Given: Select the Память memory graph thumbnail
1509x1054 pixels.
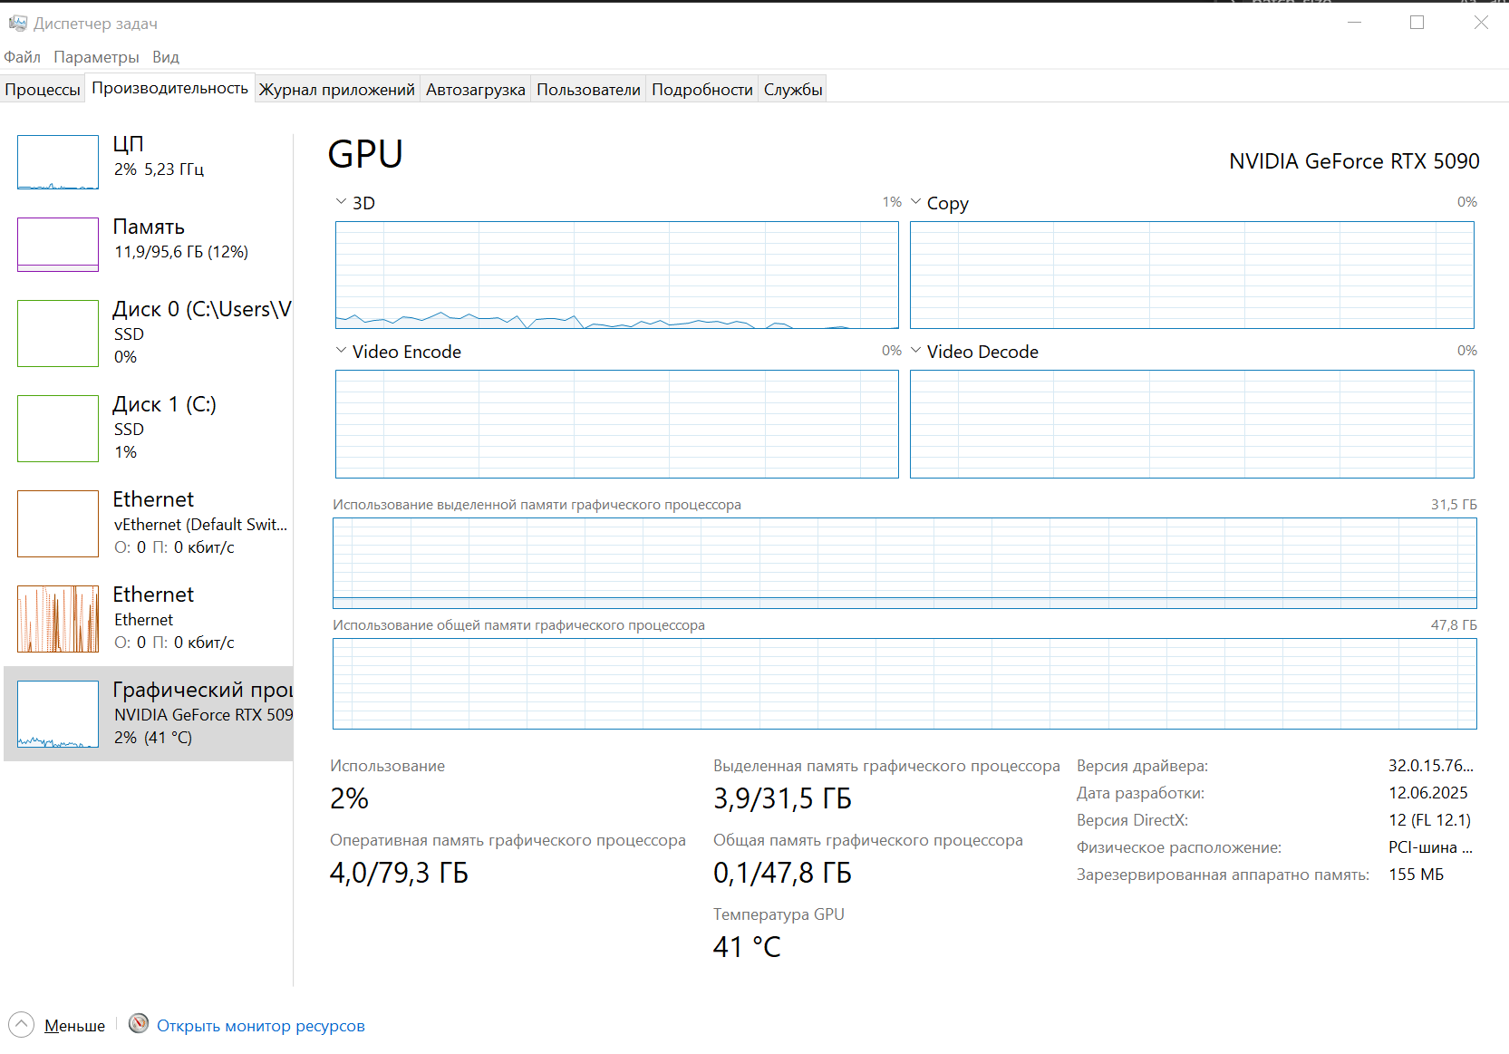Looking at the screenshot, I should click(x=58, y=244).
